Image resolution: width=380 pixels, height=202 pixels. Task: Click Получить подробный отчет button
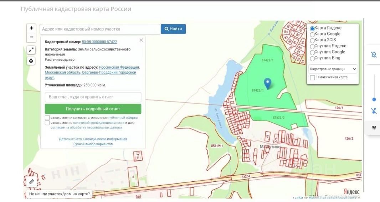93,109
